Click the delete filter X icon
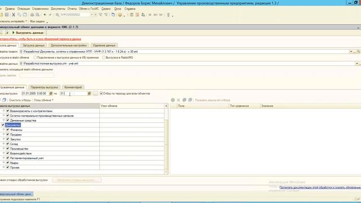 point(178,100)
